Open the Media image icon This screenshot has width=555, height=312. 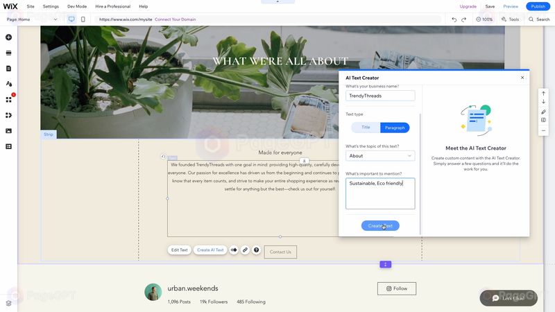[x=8, y=130]
